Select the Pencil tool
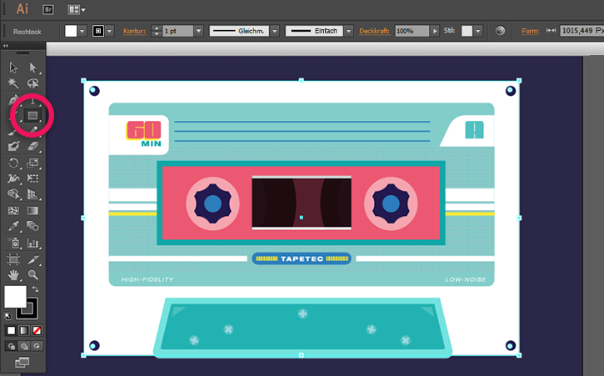Viewport: 604px width, 376px height. tap(33, 130)
